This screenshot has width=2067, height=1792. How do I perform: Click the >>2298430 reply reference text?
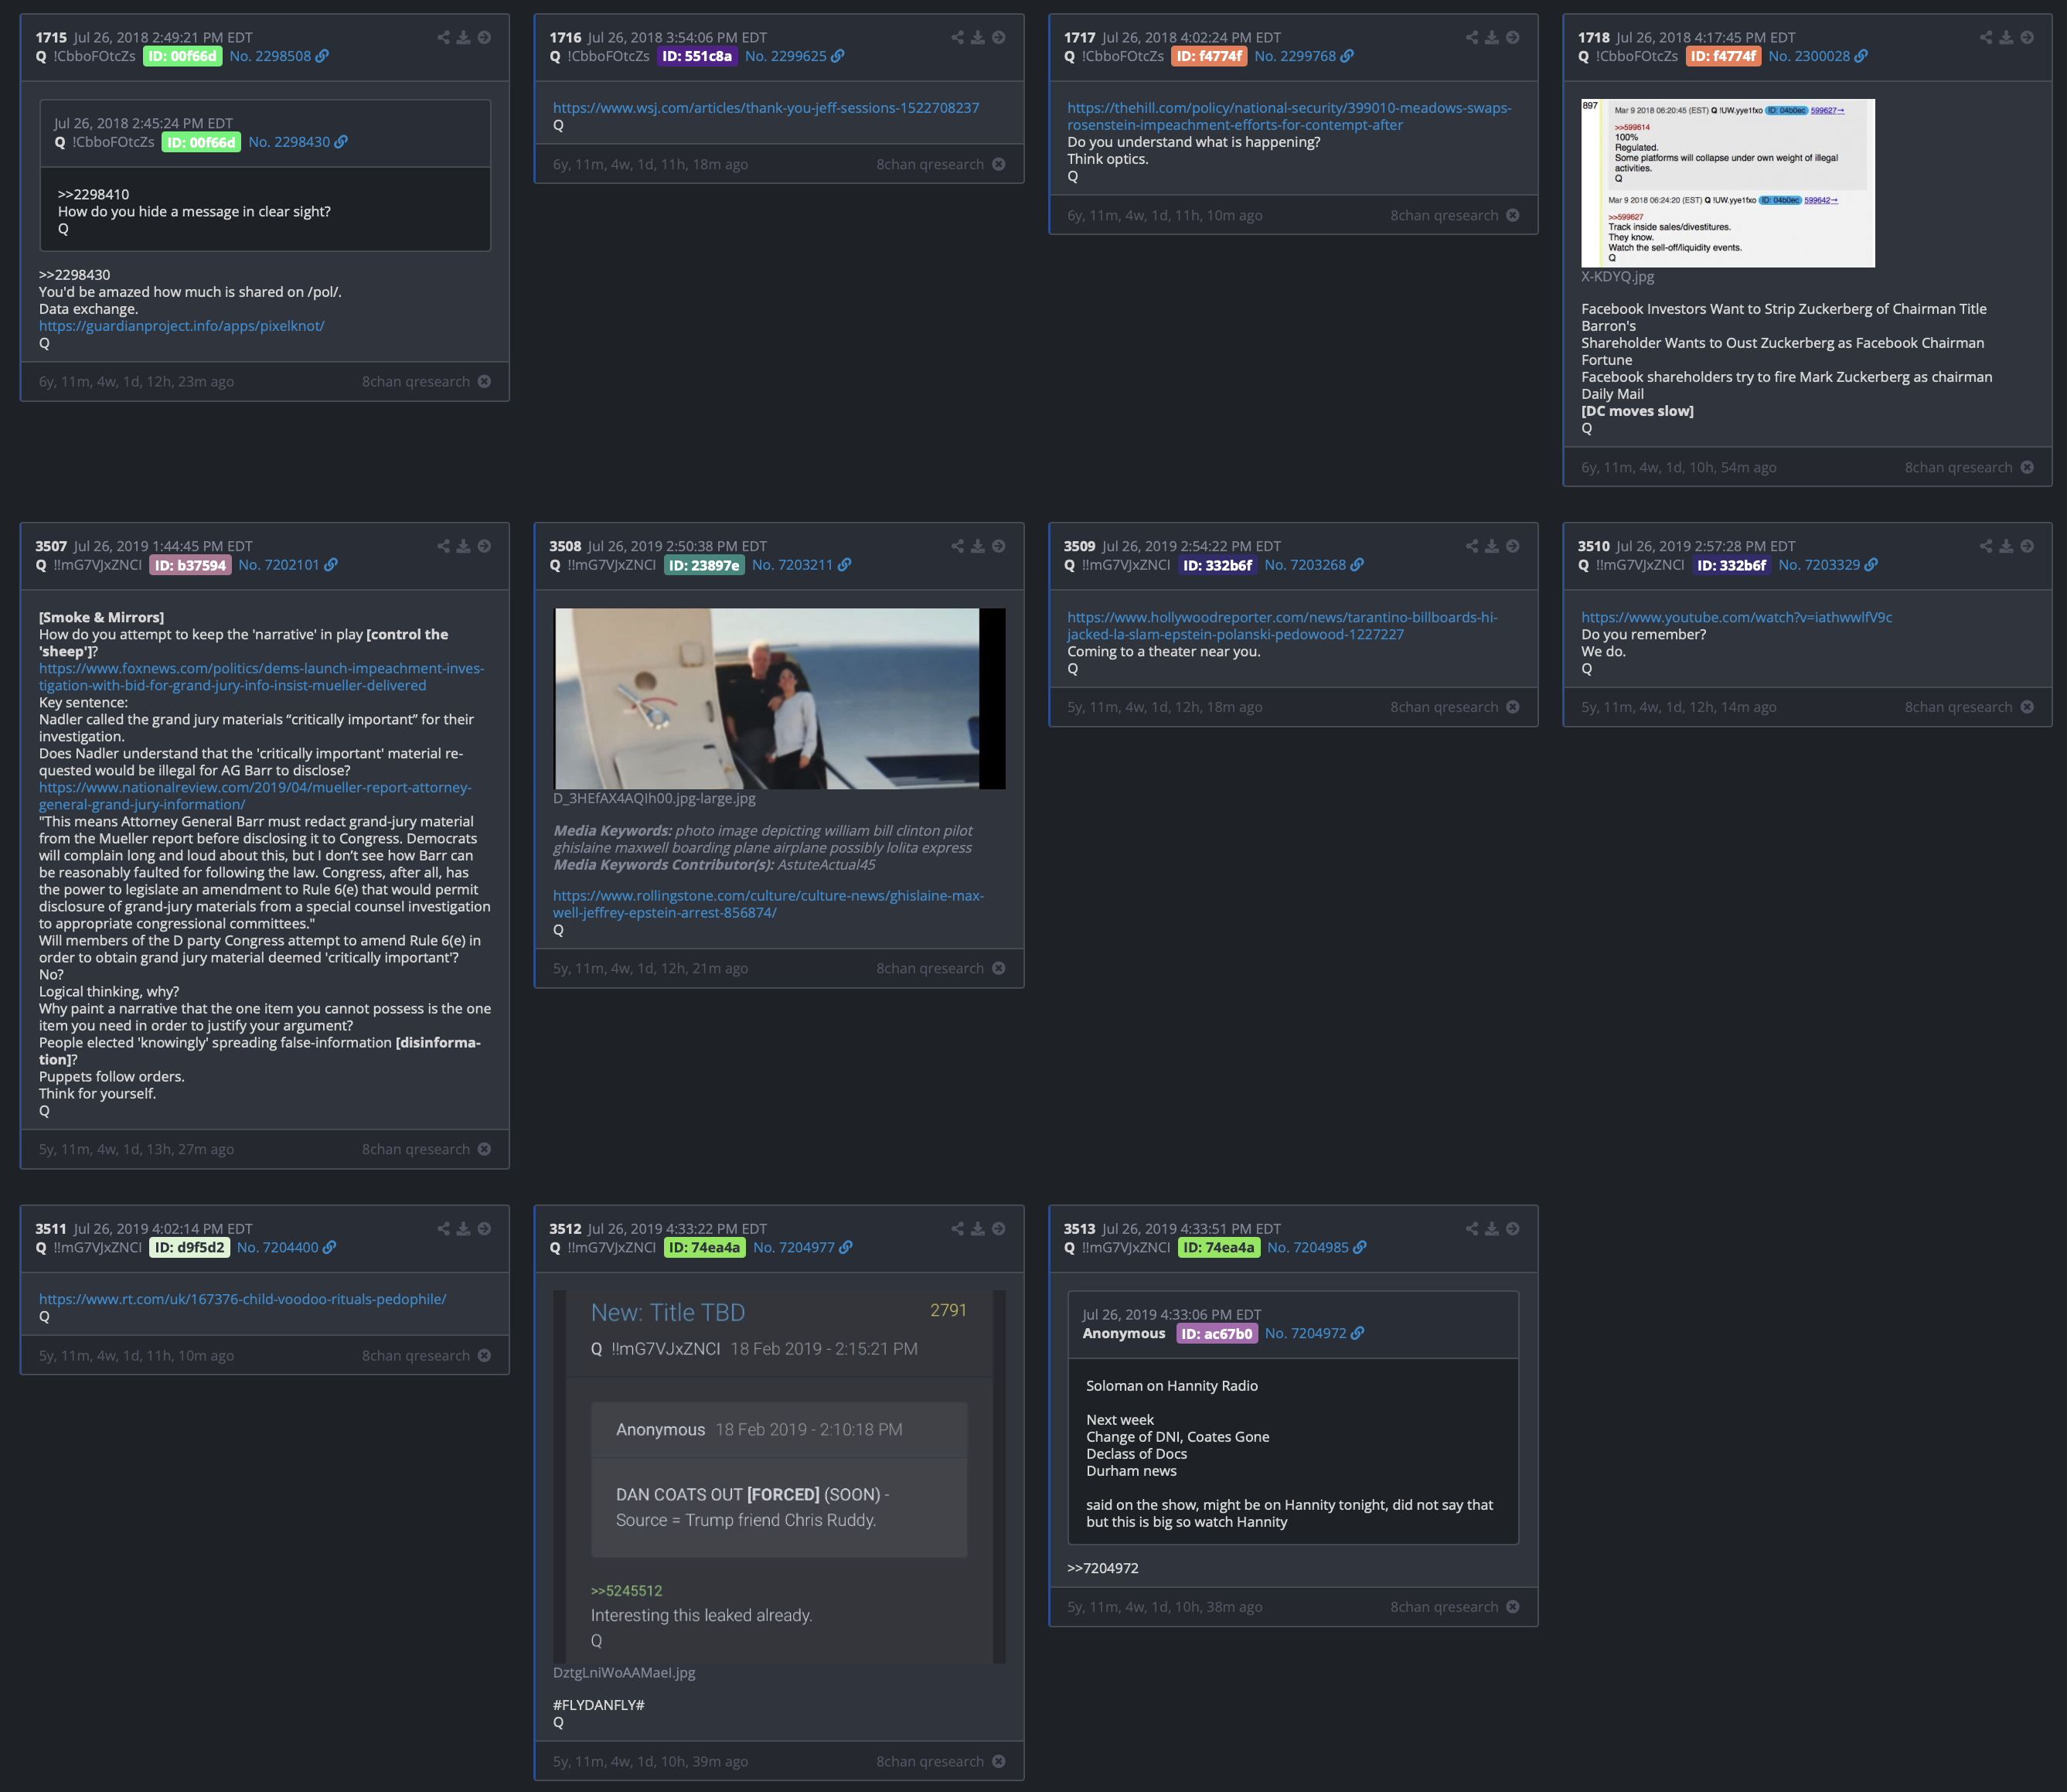(x=75, y=275)
